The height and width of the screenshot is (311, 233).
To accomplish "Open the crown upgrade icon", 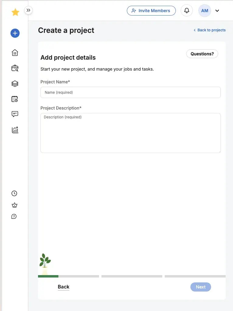I will coord(14,205).
